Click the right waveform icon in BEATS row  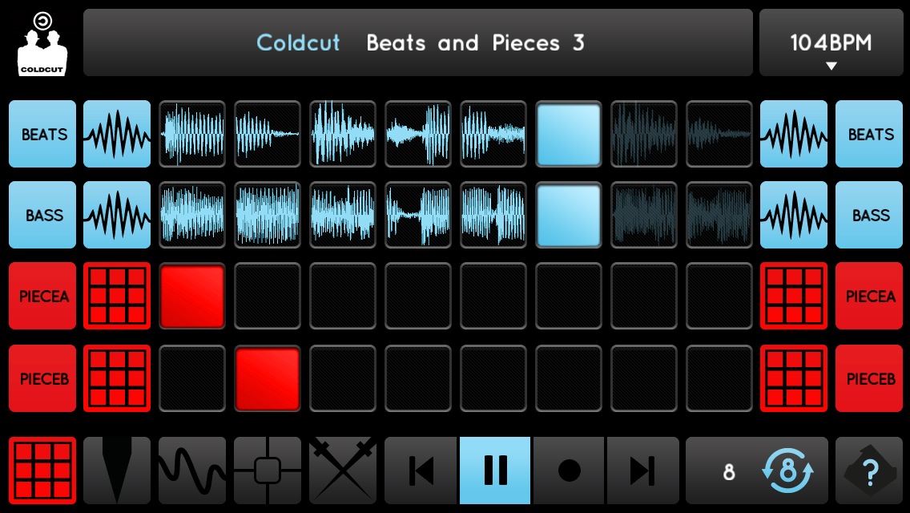[x=794, y=134]
